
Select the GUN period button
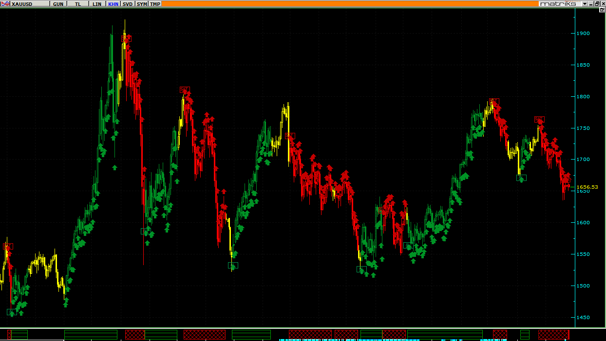pyautogui.click(x=58, y=3)
